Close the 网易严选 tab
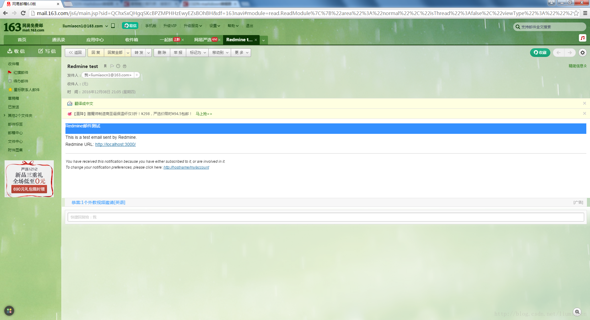The width and height of the screenshot is (590, 320). point(219,40)
